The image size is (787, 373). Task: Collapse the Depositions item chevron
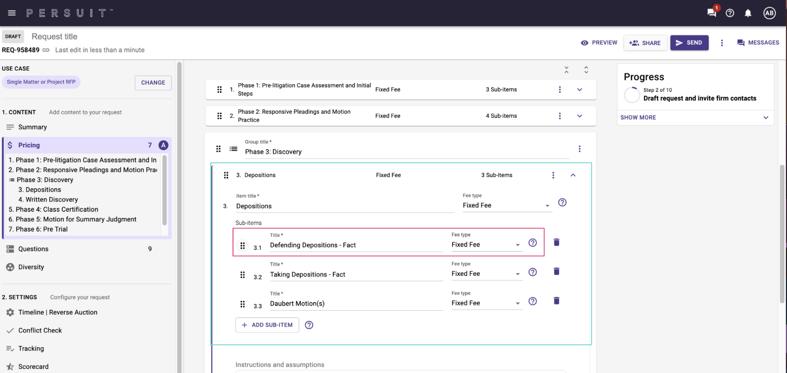click(573, 175)
